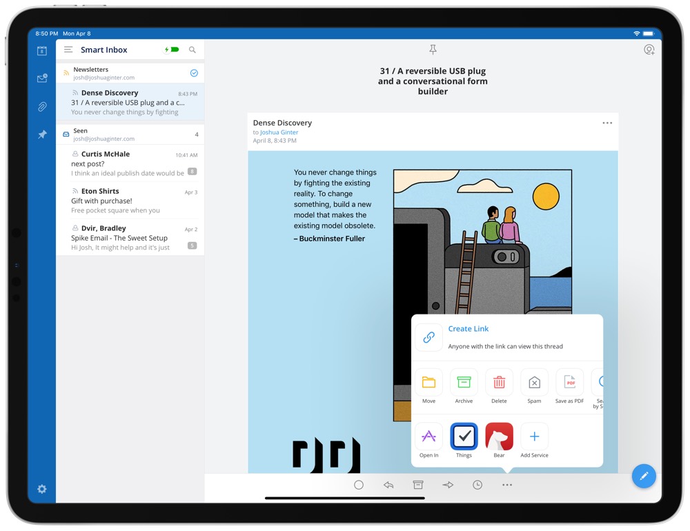
Task: Click the Create Link text
Action: 469,329
